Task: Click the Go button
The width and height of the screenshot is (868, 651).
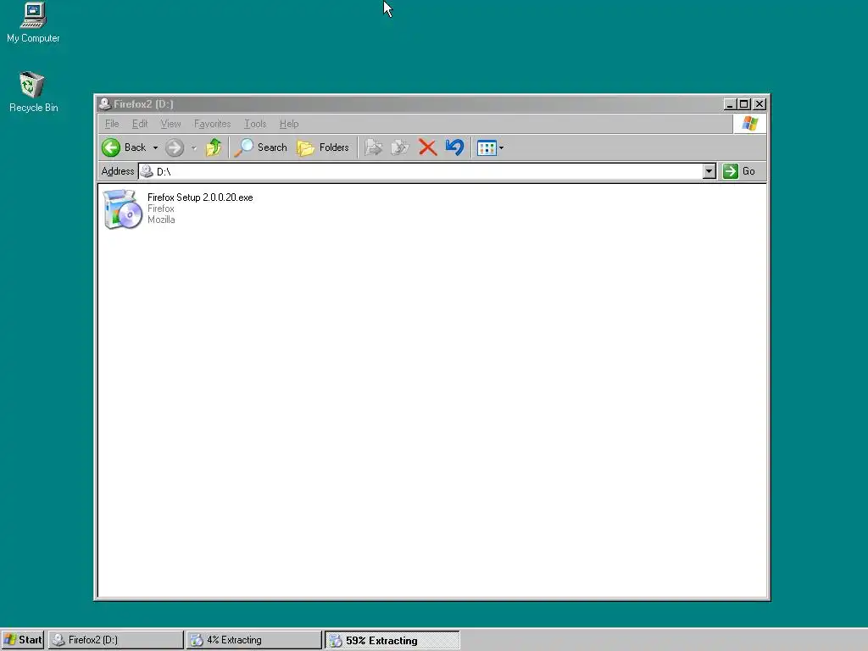Action: click(x=739, y=171)
